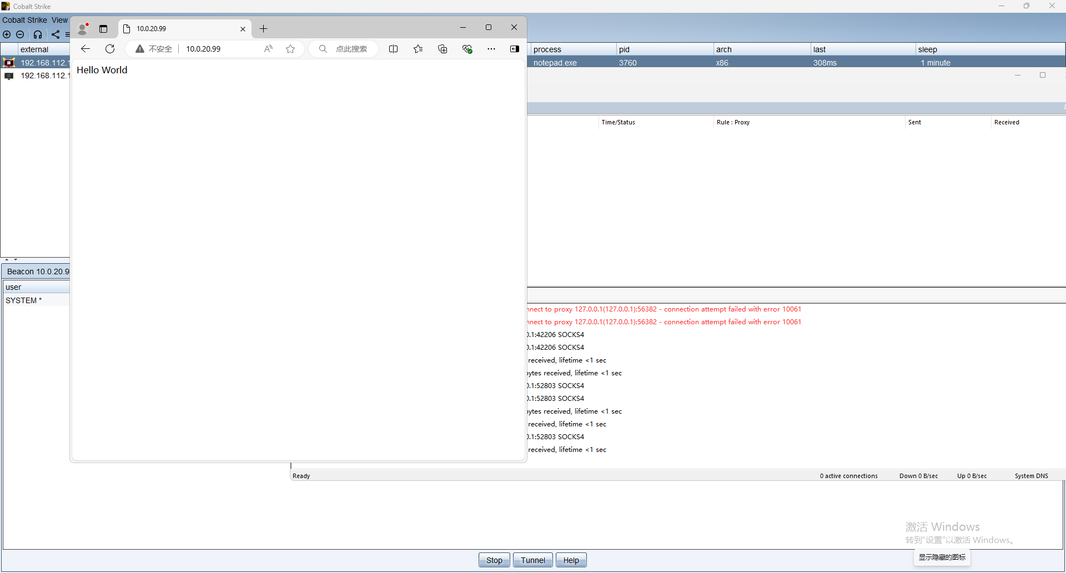The height and width of the screenshot is (573, 1066).
Task: Expand the sessions pane down arrow
Action: [x=16, y=259]
